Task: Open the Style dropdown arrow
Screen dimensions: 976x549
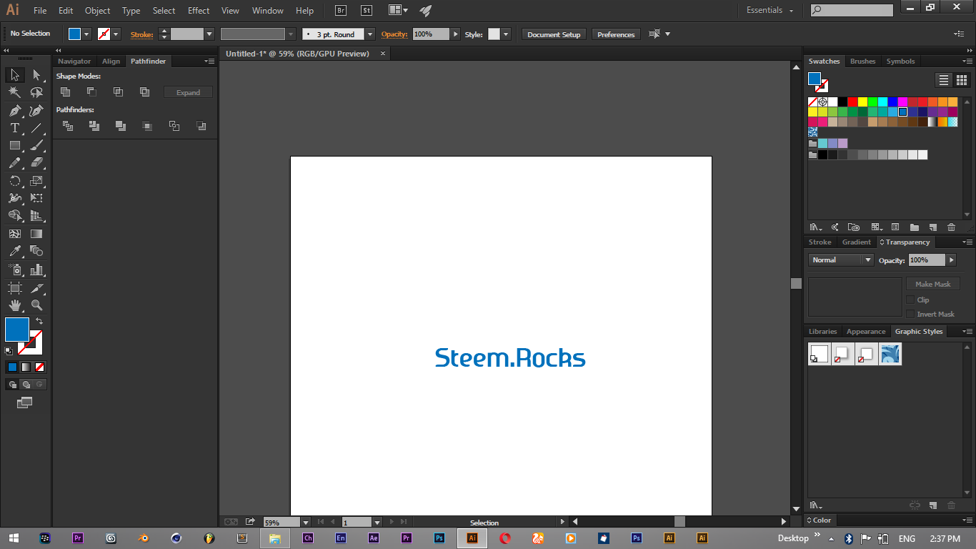Action: pyautogui.click(x=506, y=34)
